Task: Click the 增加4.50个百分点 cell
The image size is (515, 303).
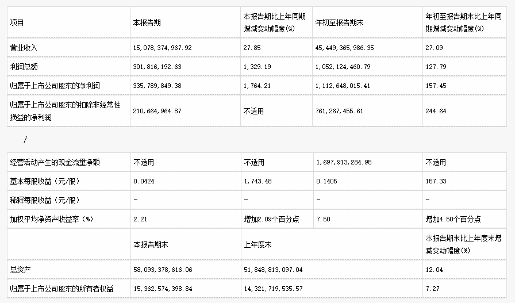Action: click(x=453, y=219)
